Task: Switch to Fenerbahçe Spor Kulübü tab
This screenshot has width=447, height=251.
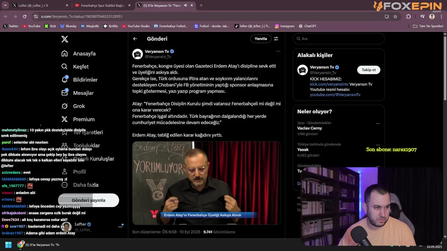Action: tap(103, 5)
